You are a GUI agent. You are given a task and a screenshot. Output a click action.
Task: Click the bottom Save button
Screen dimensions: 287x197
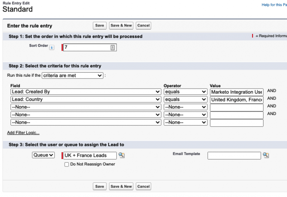tap(99, 187)
